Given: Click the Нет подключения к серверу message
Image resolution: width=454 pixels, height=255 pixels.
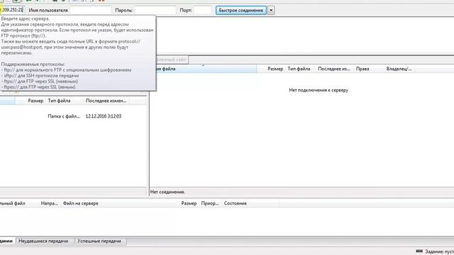Looking at the screenshot, I should click(319, 90).
